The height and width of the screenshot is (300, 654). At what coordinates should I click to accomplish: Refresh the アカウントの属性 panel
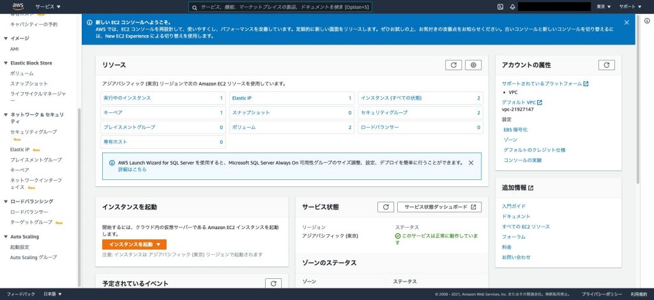pyautogui.click(x=607, y=65)
